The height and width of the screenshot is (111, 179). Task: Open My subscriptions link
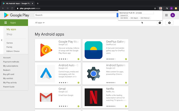(11, 66)
